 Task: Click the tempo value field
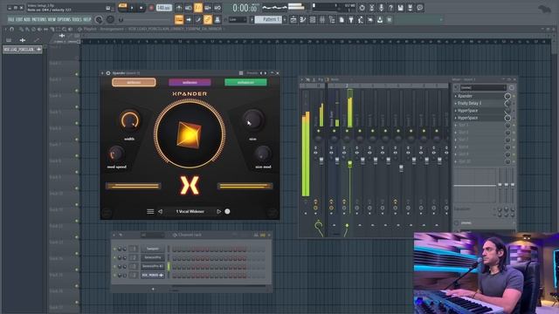[x=163, y=8]
